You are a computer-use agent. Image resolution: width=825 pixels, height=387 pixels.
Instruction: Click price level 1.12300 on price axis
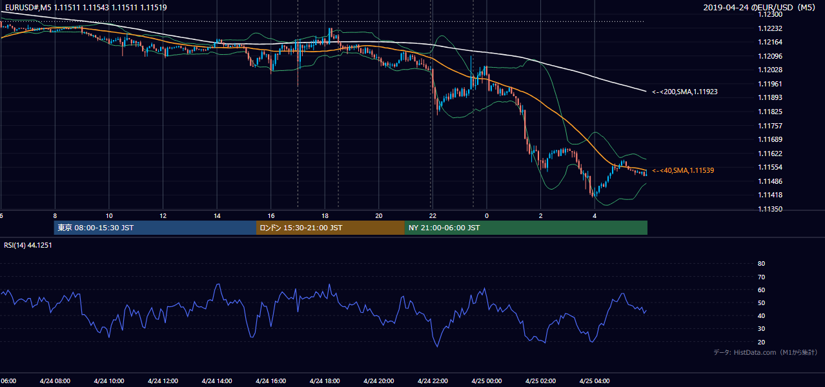point(770,14)
